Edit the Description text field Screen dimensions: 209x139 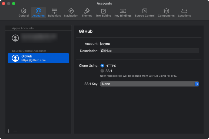150,51
